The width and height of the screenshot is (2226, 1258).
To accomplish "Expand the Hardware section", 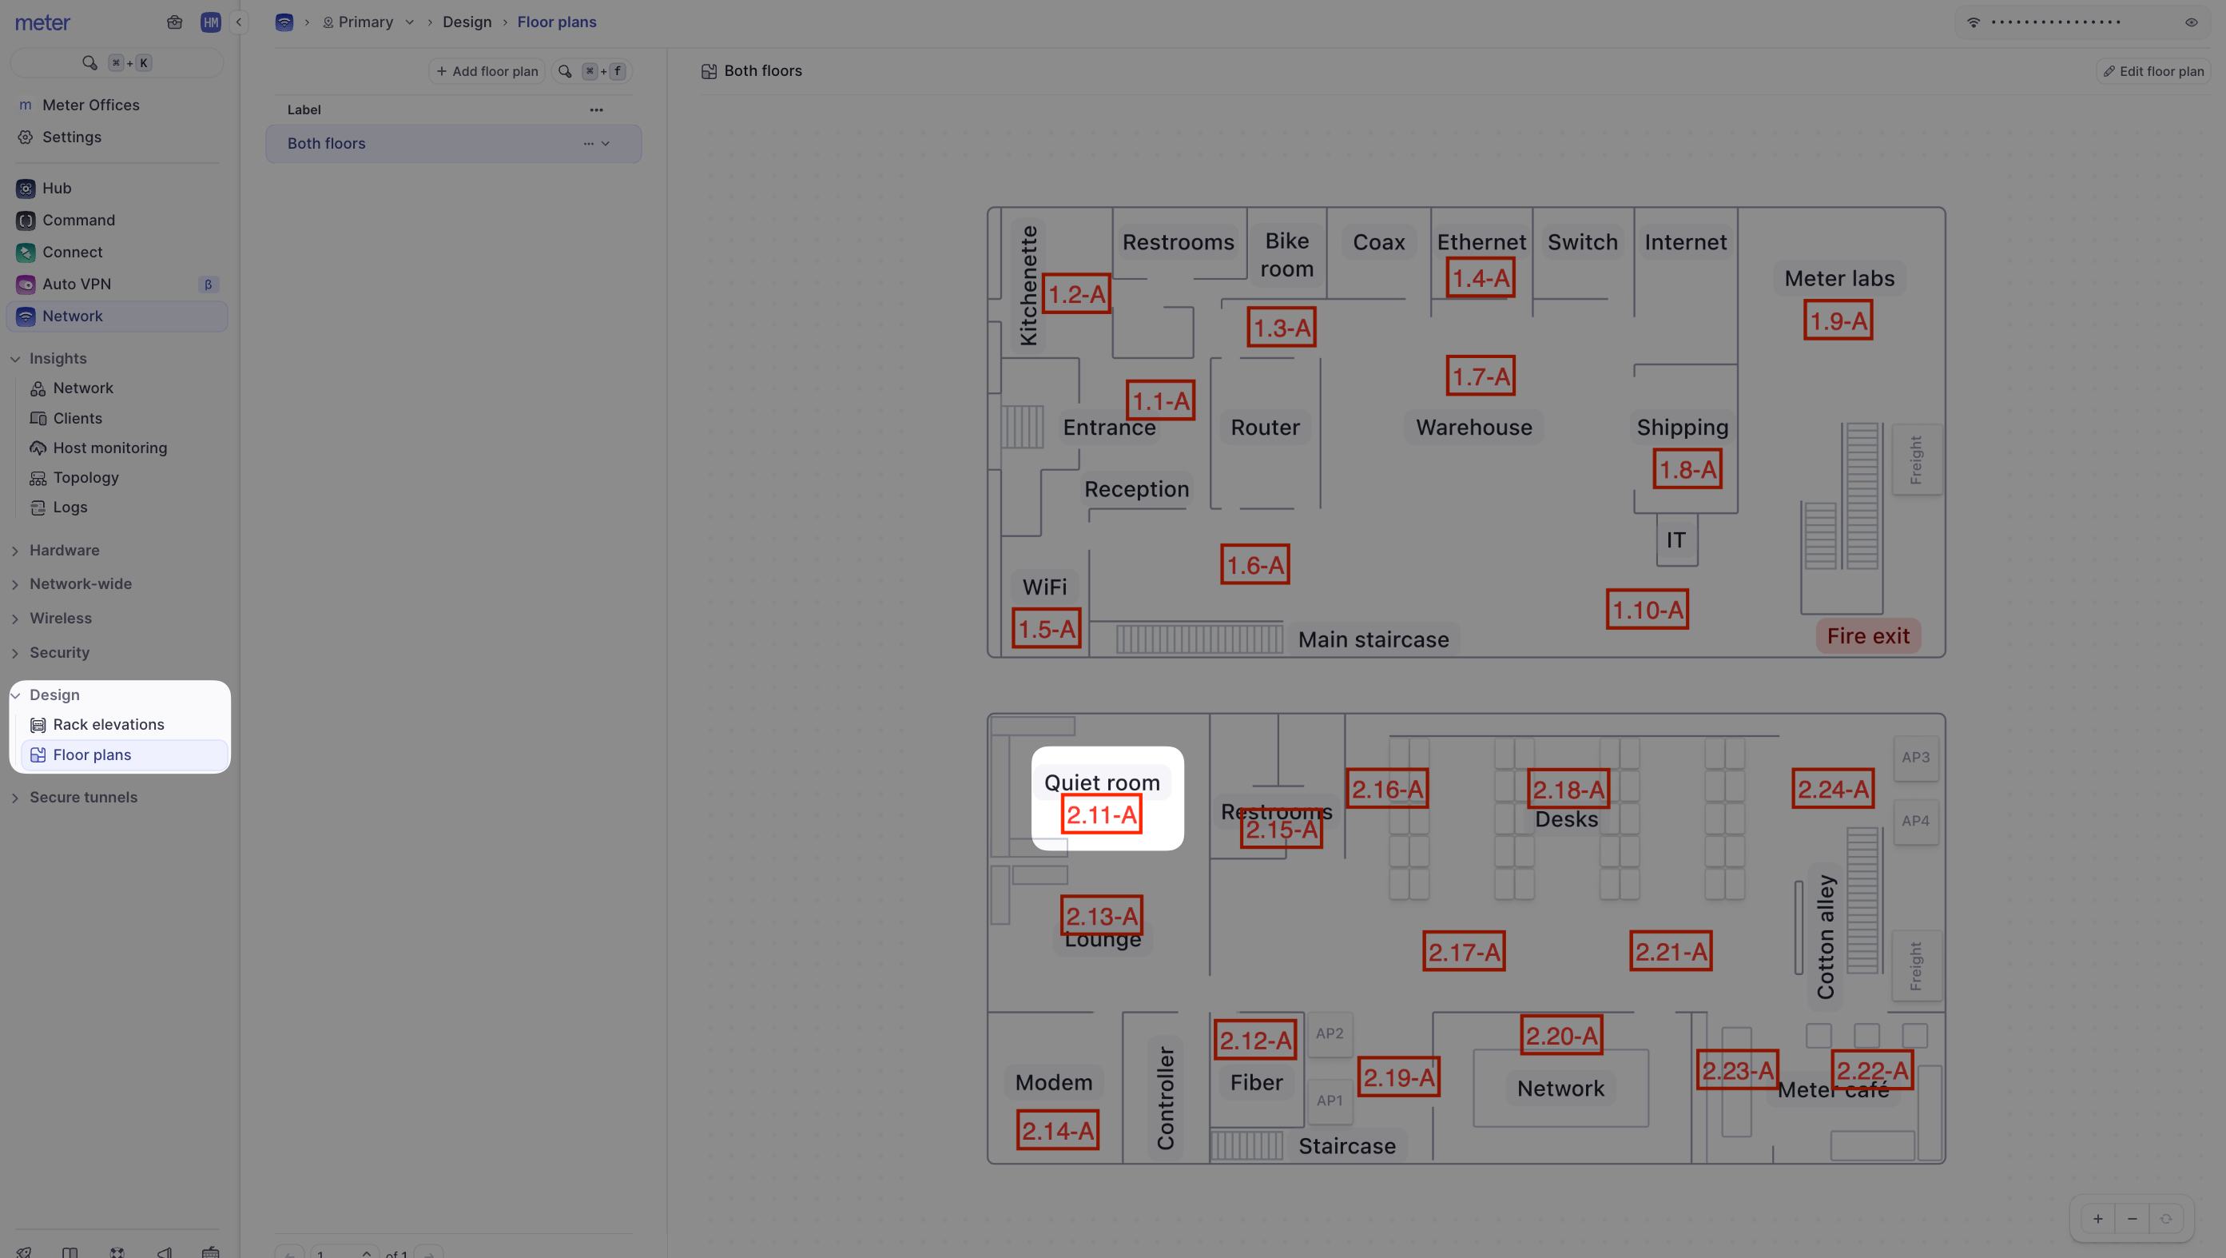I will tap(64, 550).
